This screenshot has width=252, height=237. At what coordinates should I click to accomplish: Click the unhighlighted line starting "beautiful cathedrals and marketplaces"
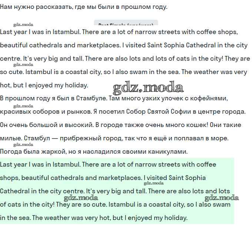124,45
